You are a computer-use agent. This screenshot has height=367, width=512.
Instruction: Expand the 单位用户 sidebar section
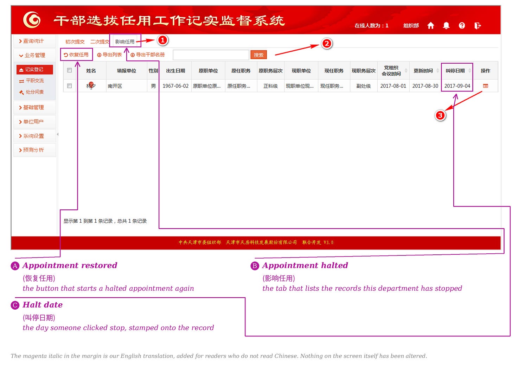(x=34, y=122)
